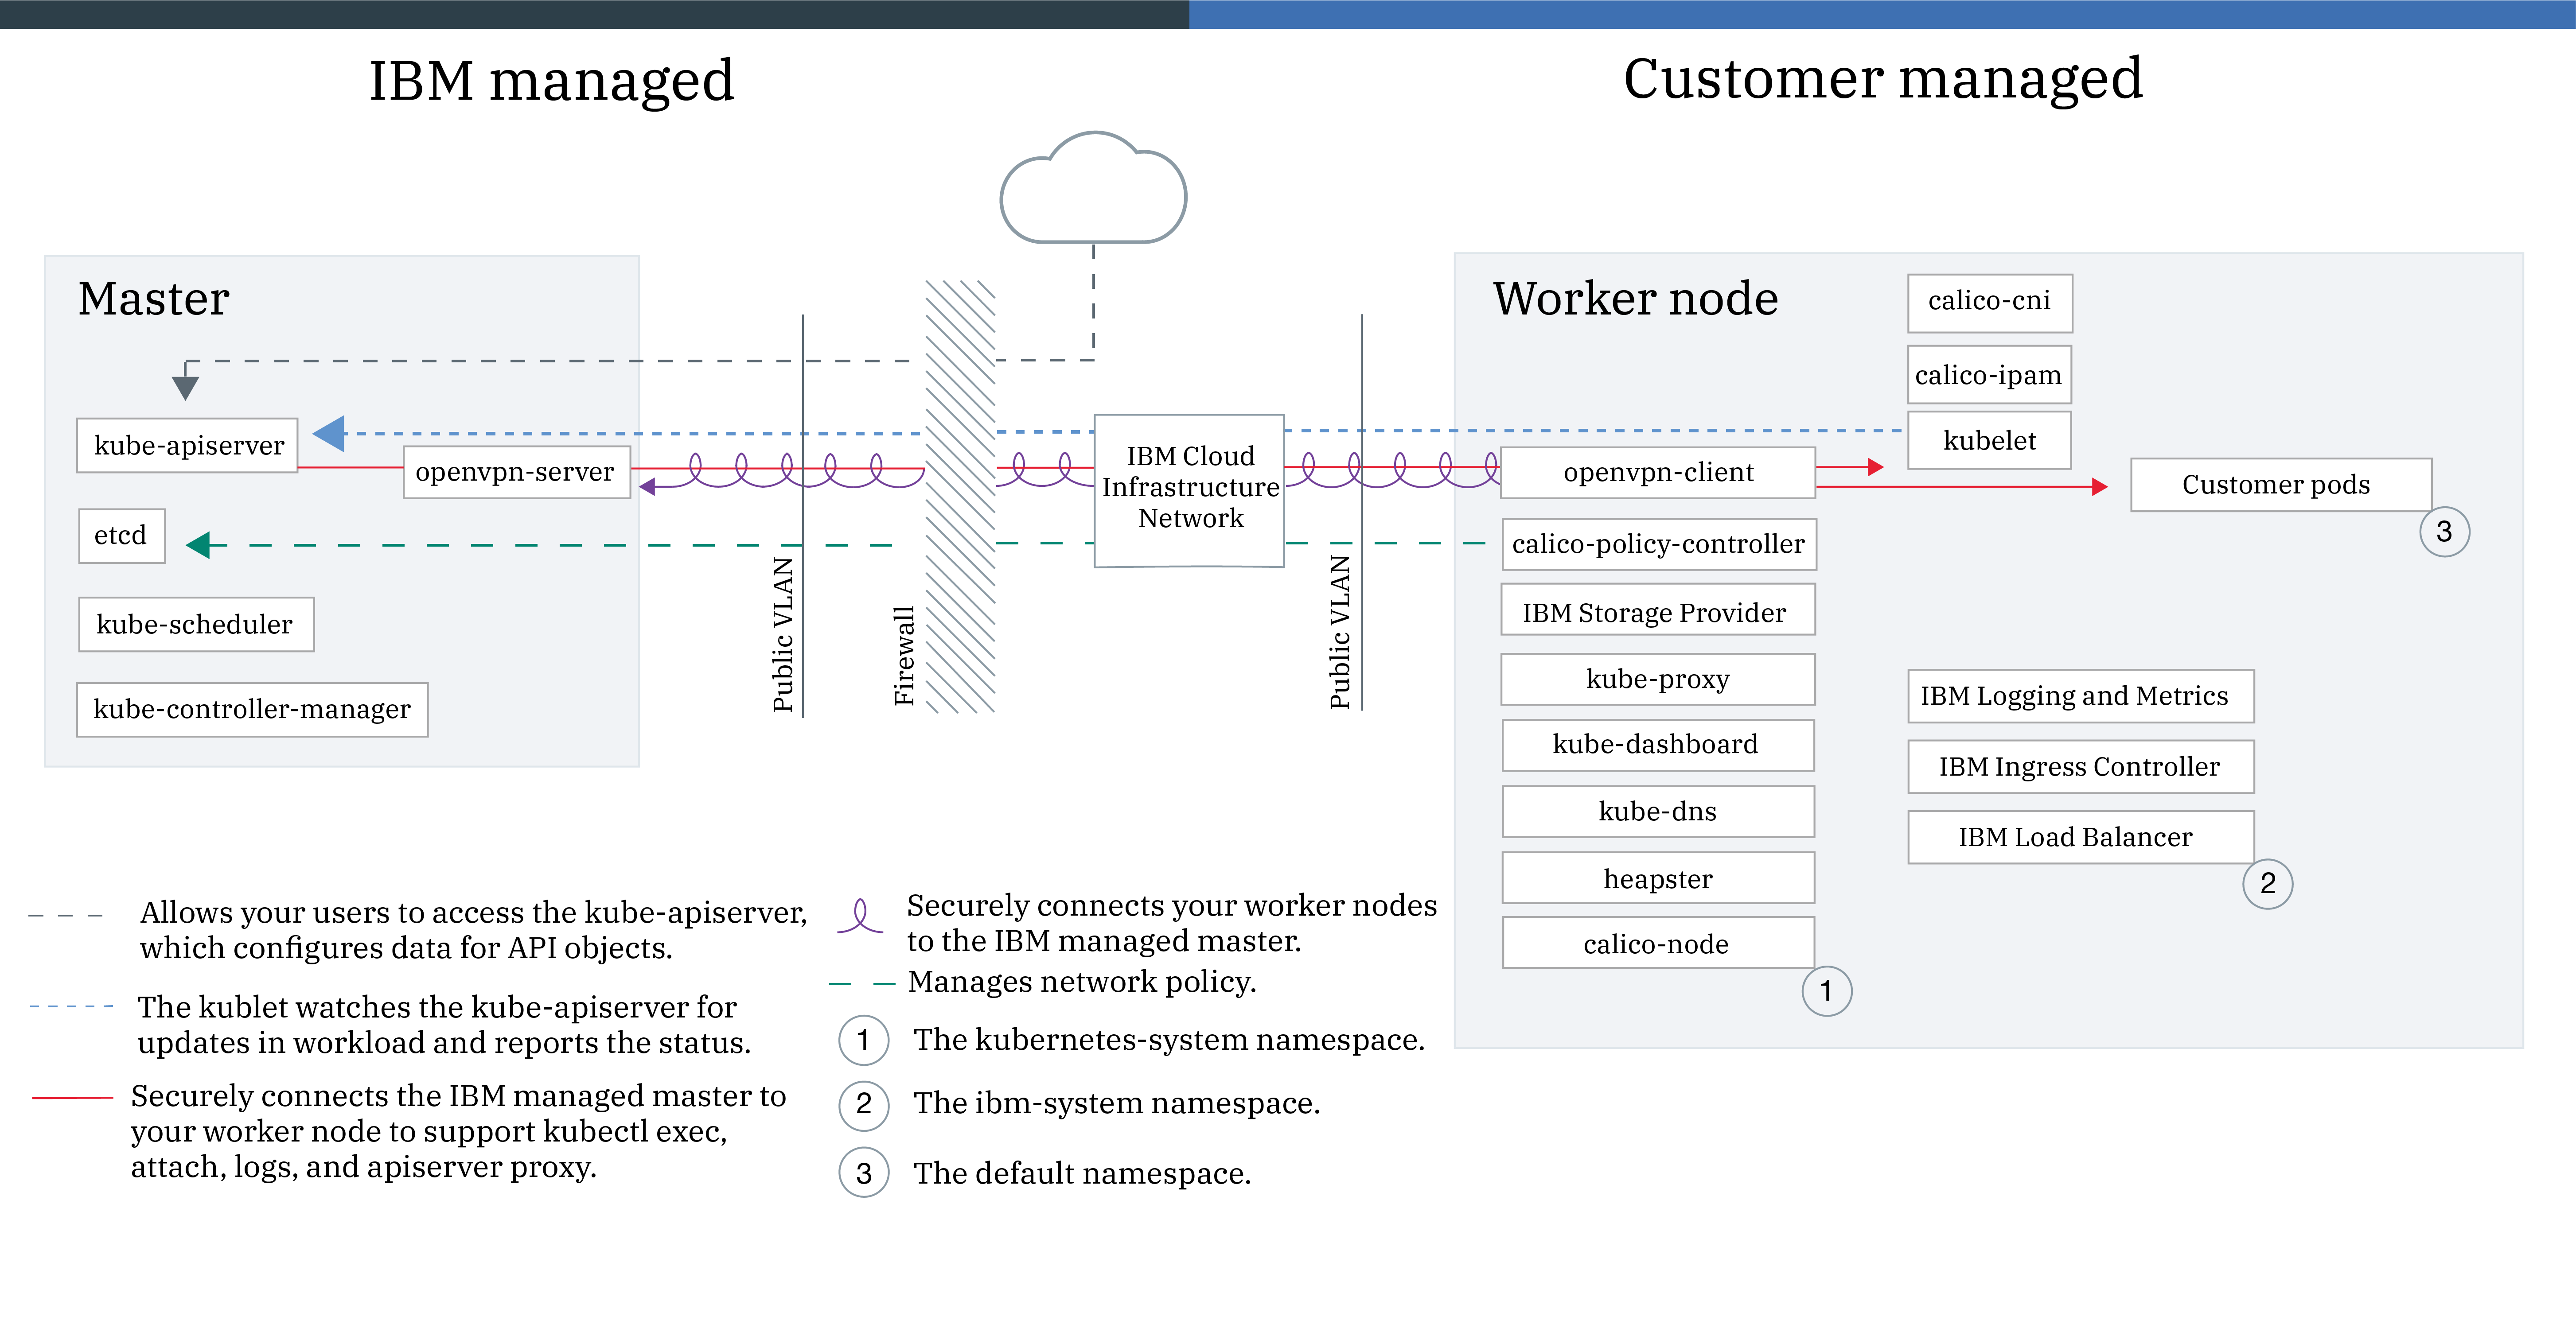Click the IBM Ingress Controller box
The height and width of the screenshot is (1328, 2576).
[2080, 766]
